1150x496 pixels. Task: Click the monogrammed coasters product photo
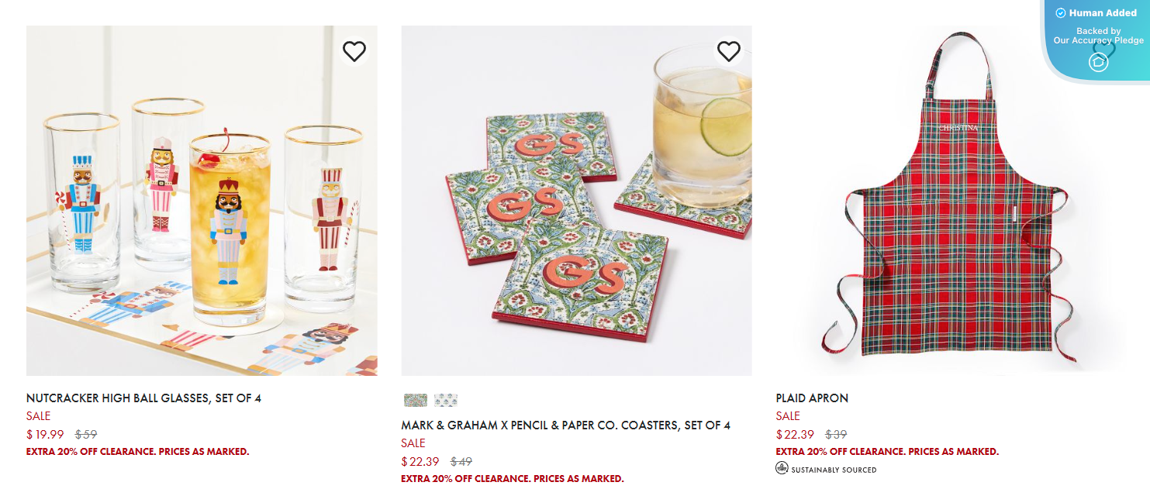[576, 201]
